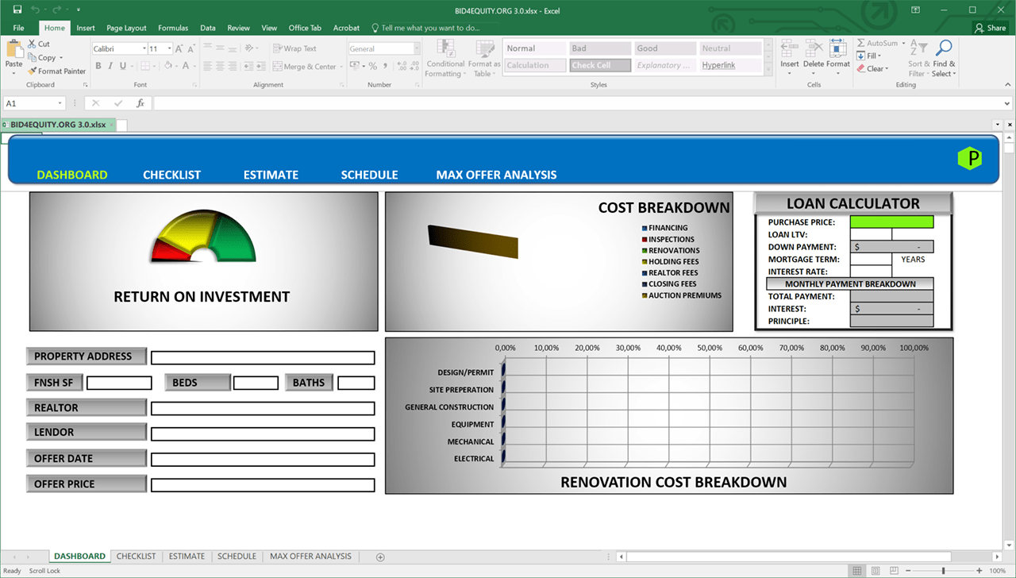This screenshot has width=1016, height=578.
Task: Open the General number format dropdown
Action: pyautogui.click(x=417, y=48)
